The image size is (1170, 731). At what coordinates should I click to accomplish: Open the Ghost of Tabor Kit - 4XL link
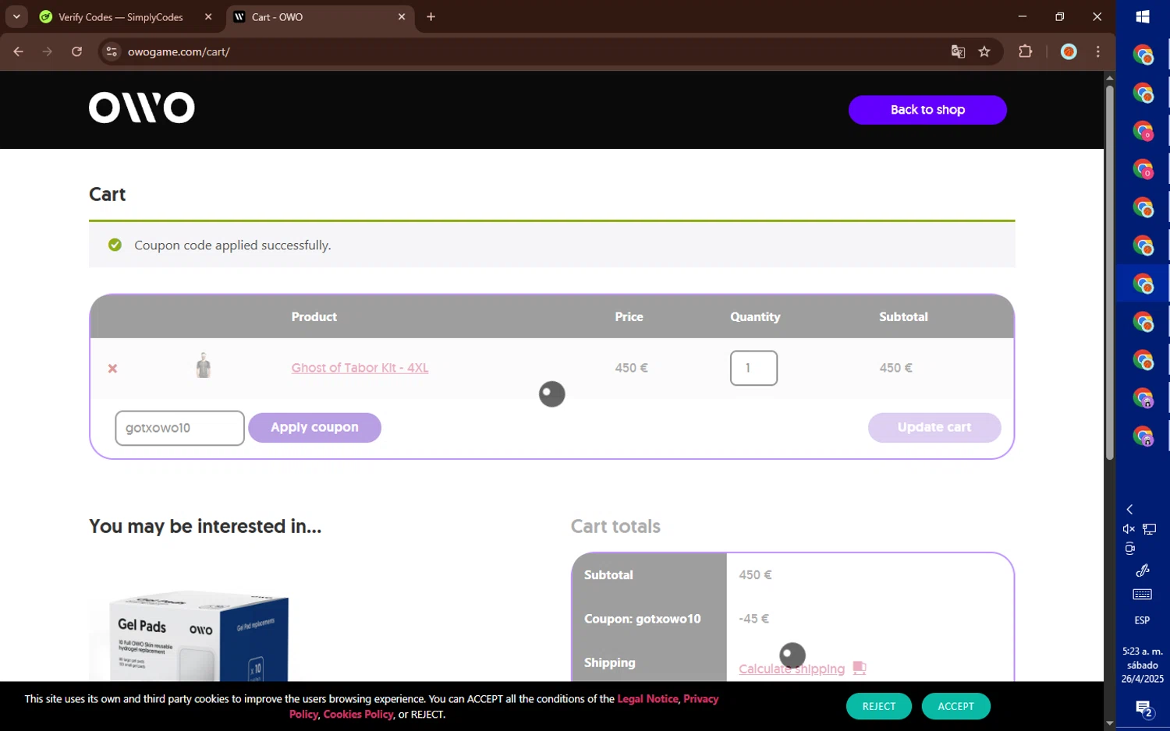(360, 368)
